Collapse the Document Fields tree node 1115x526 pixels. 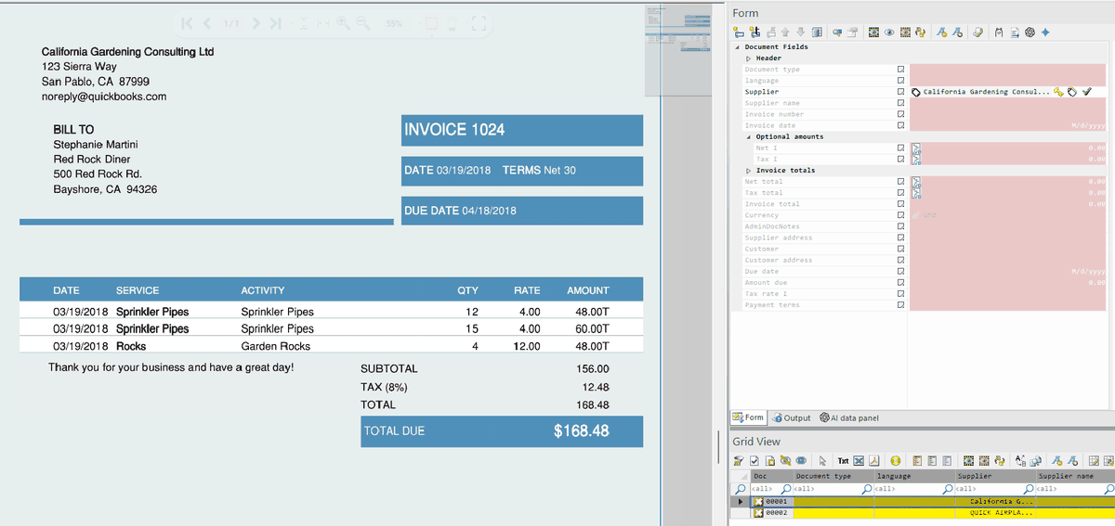pyautogui.click(x=738, y=47)
